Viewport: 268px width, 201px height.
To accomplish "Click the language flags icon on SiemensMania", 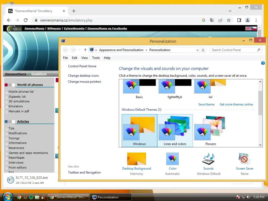I will 251,28.
